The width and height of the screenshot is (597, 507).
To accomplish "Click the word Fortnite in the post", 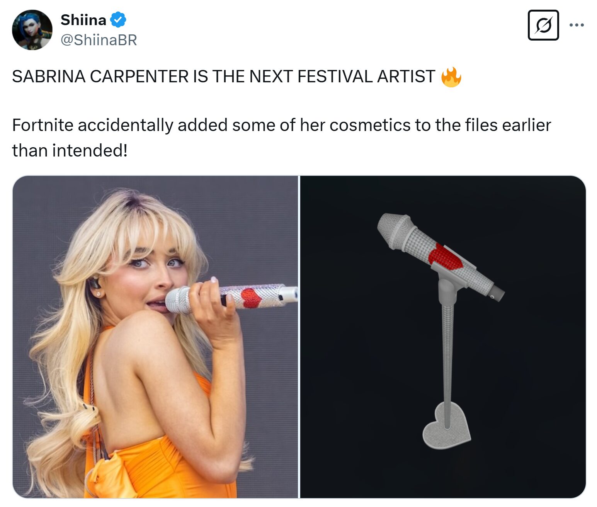I will pos(43,125).
